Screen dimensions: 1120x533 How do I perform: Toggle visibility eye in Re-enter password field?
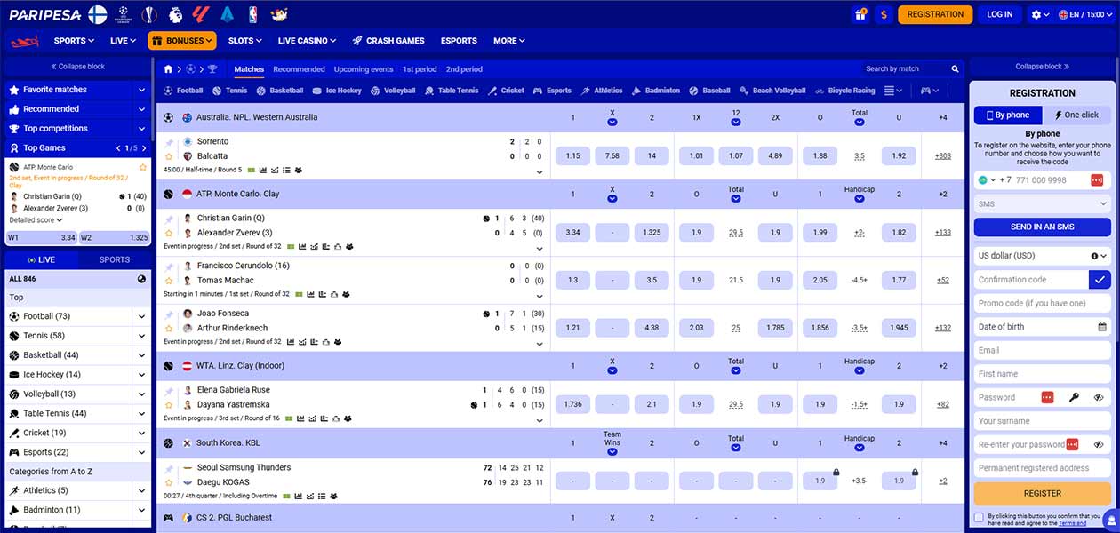click(x=1100, y=444)
